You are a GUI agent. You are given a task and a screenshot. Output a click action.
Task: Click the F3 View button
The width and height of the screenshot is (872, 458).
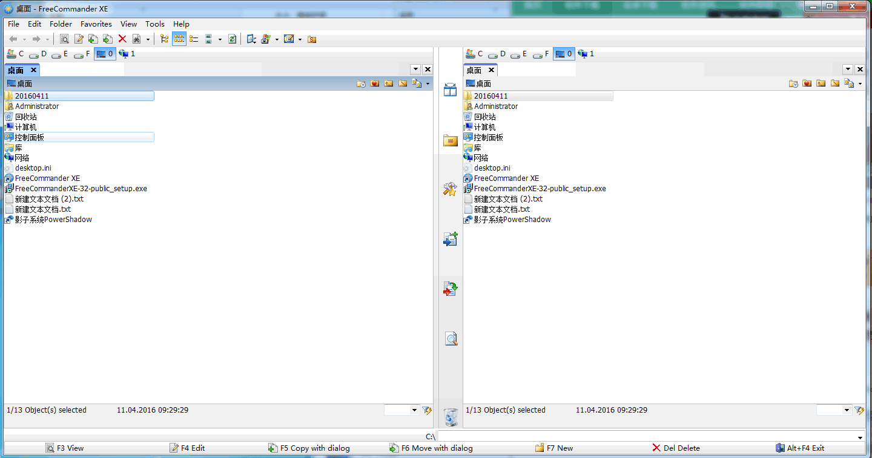pos(65,448)
